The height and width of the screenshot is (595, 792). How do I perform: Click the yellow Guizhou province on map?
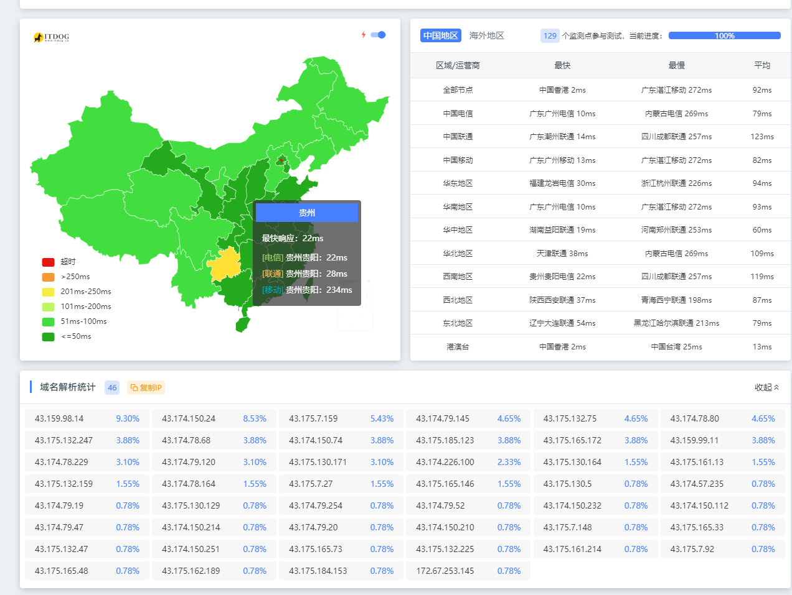224,264
